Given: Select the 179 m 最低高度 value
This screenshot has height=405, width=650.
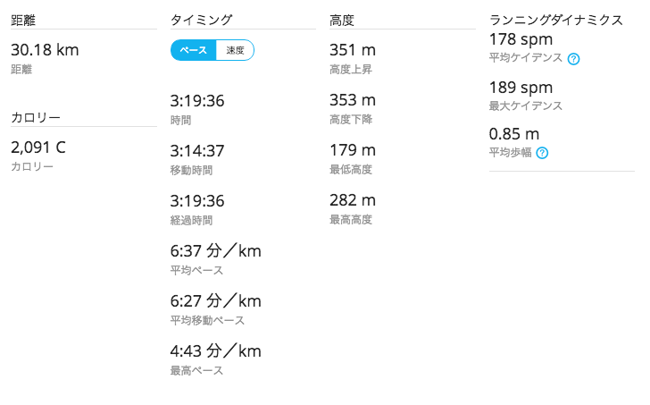Looking at the screenshot, I should [353, 150].
